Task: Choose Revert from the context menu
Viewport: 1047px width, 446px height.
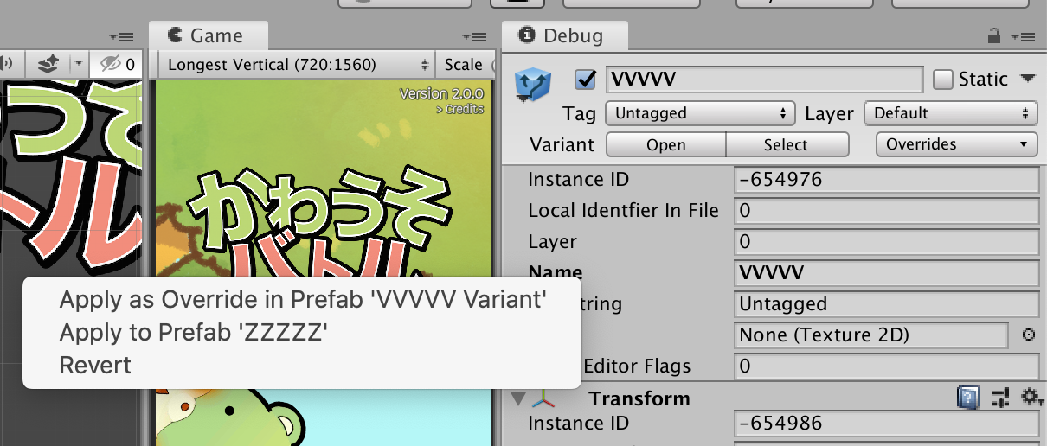Action: coord(95,365)
